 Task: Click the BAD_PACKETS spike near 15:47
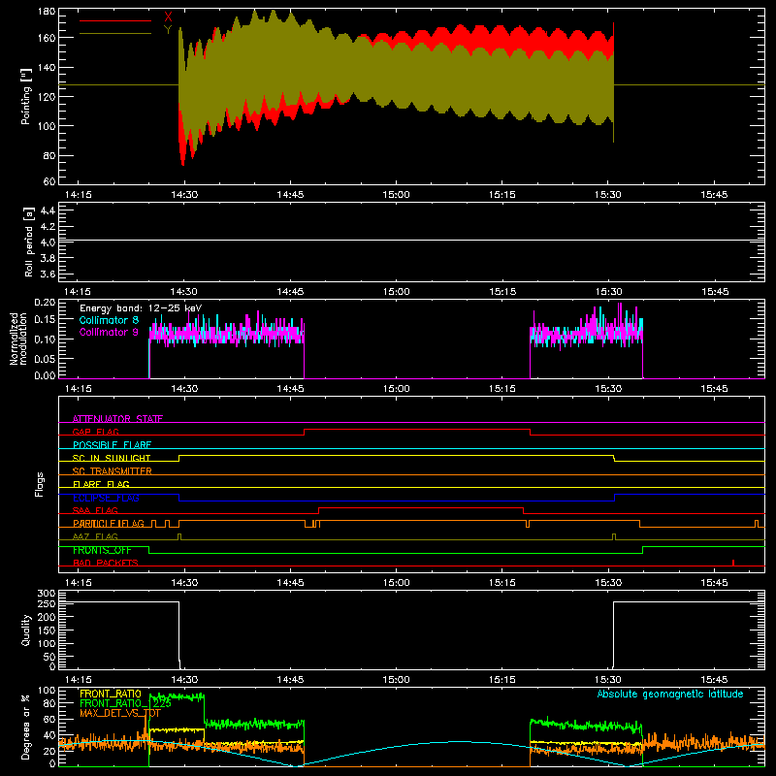[733, 563]
